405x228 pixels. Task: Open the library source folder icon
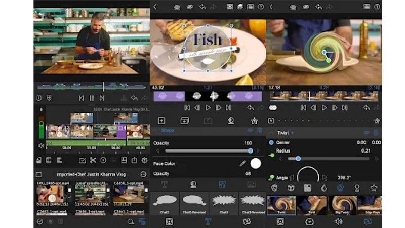(39, 174)
